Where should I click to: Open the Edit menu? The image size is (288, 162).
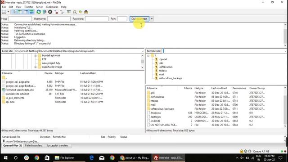11,7
